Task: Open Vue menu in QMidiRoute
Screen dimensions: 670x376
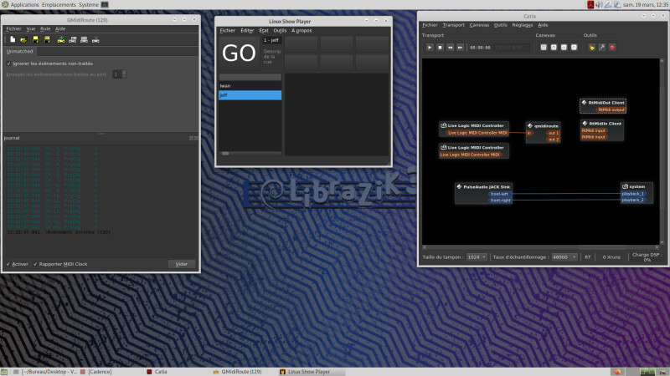Action: (x=31, y=29)
